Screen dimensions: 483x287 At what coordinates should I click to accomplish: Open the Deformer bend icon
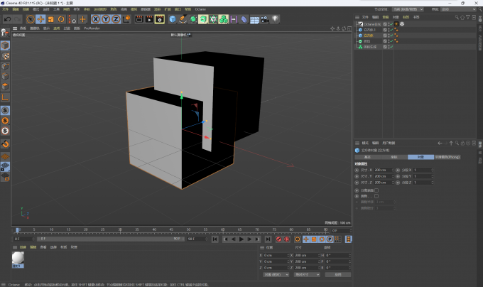pos(244,19)
